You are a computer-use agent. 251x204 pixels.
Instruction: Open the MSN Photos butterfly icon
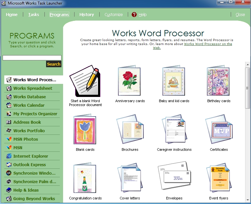(8, 139)
